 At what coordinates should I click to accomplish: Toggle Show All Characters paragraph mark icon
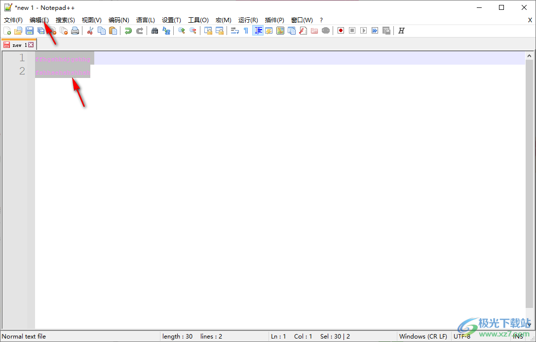click(246, 30)
